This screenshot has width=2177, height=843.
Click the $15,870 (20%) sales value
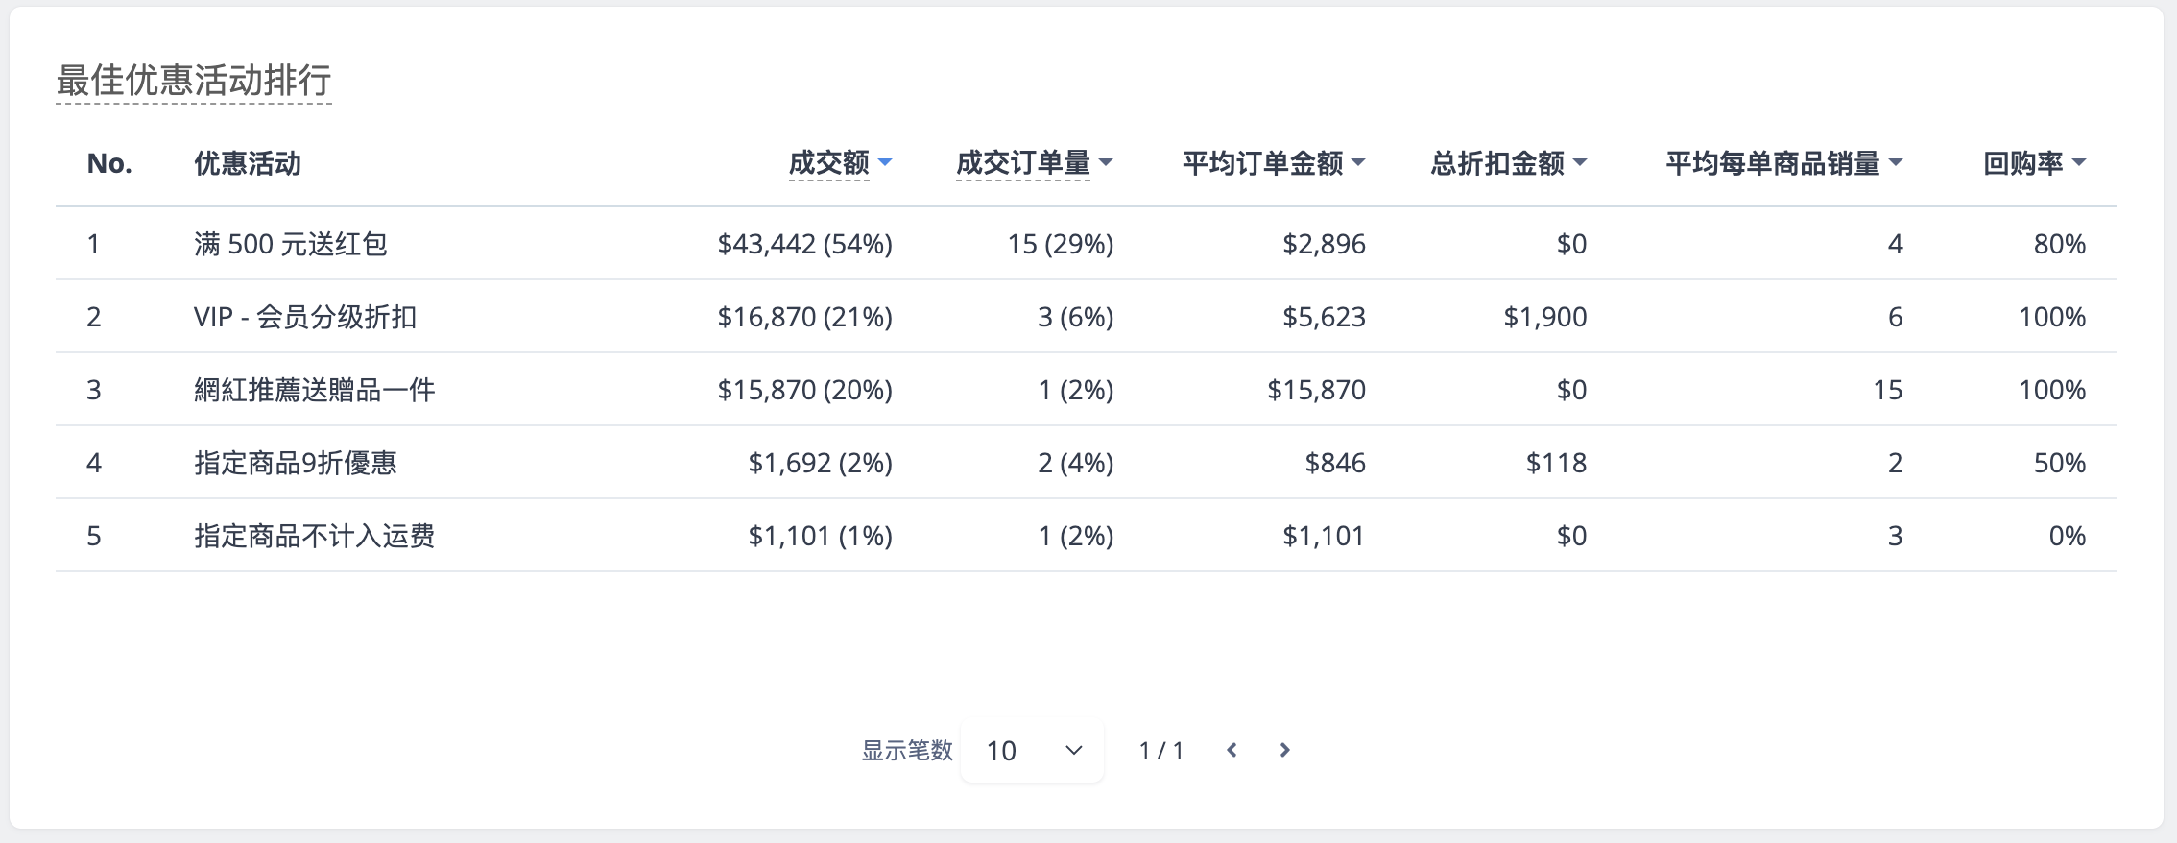click(x=805, y=390)
